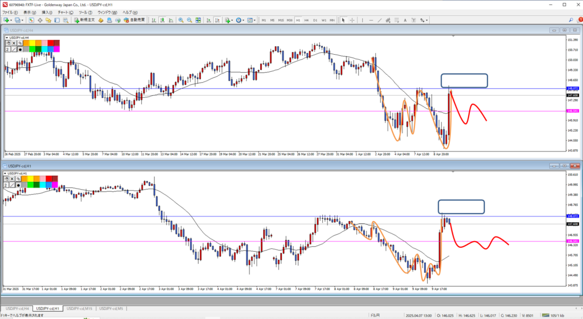The image size is (583, 319).
Task: Open the Data Window crosshair icon
Action: tap(40, 20)
